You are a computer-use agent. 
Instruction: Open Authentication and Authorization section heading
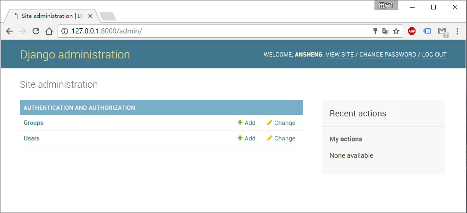tap(79, 108)
